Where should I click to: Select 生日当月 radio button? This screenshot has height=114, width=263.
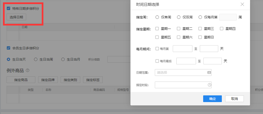tap(63, 59)
